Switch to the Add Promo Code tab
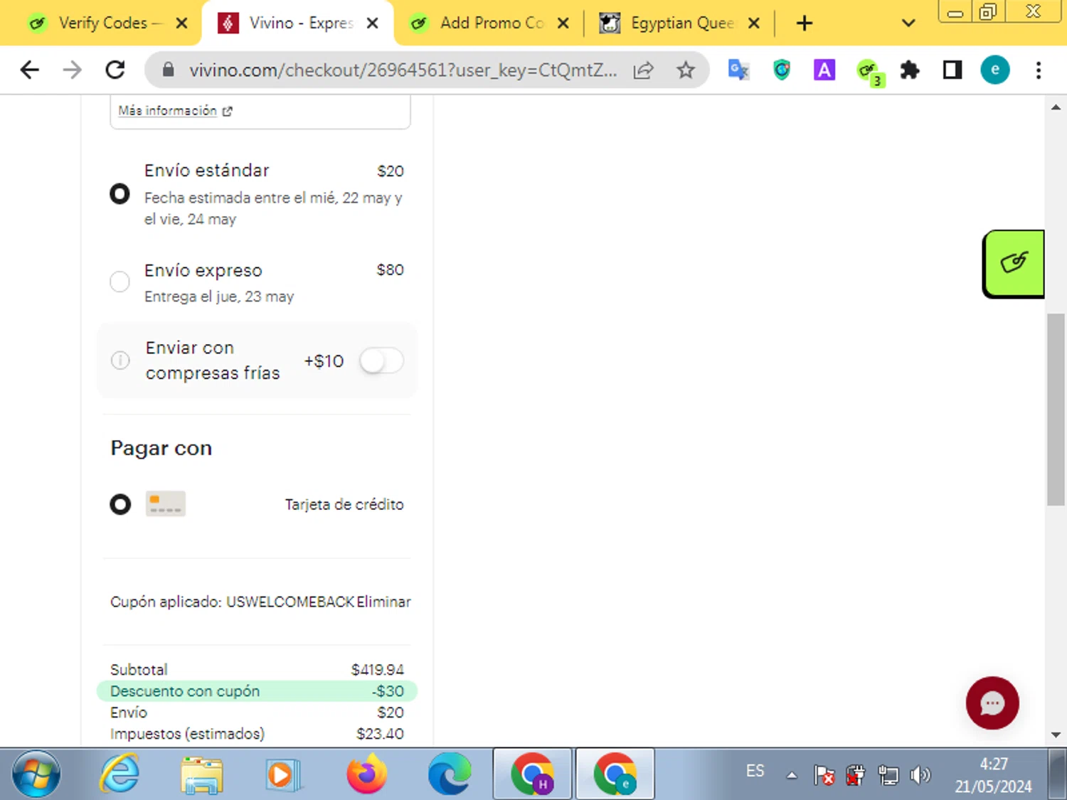Viewport: 1067px width, 800px height. point(489,23)
